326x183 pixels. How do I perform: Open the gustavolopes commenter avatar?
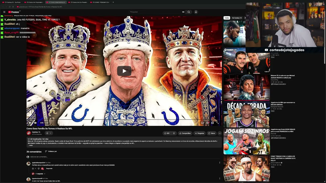(29, 179)
